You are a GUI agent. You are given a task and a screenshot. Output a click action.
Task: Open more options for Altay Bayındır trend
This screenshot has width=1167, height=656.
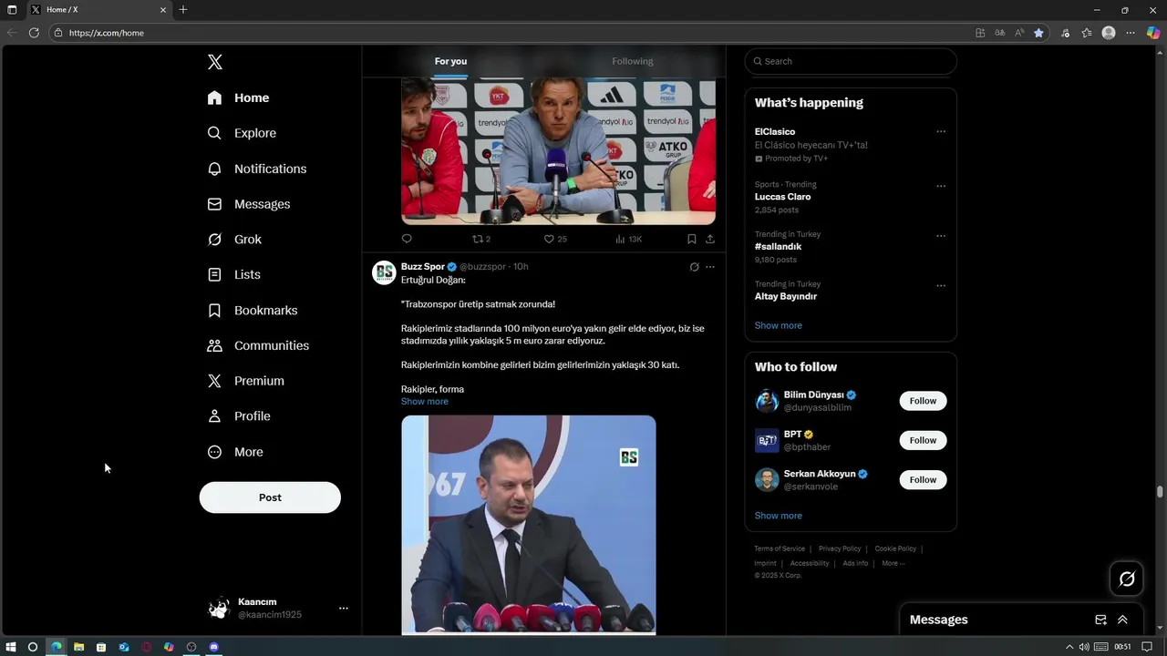tap(941, 285)
